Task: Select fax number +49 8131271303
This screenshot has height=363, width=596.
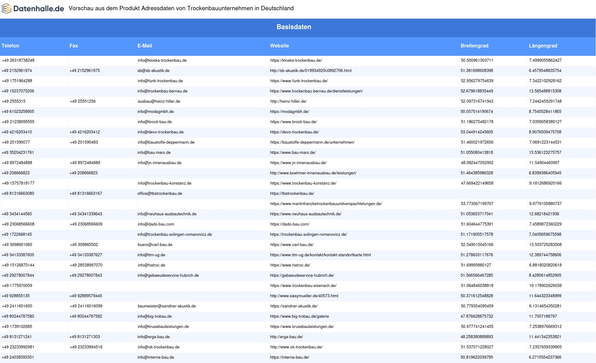Action: (85, 337)
